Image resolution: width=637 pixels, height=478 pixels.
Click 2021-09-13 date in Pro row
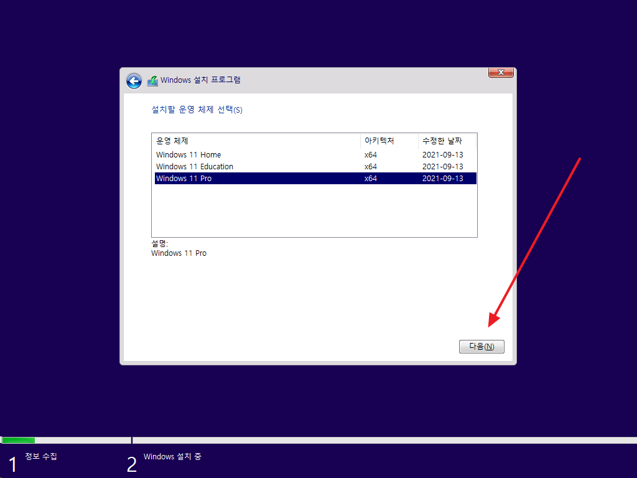[x=442, y=179]
